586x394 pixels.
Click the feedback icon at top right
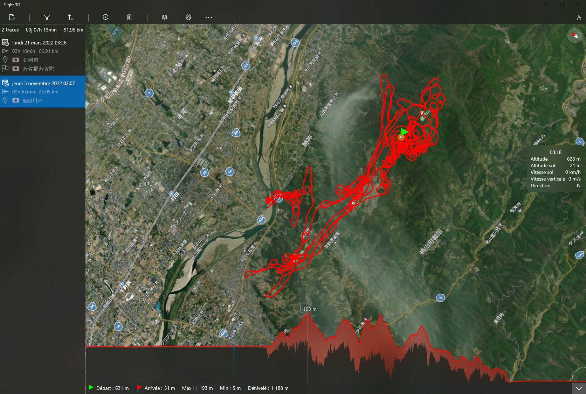[x=579, y=17]
